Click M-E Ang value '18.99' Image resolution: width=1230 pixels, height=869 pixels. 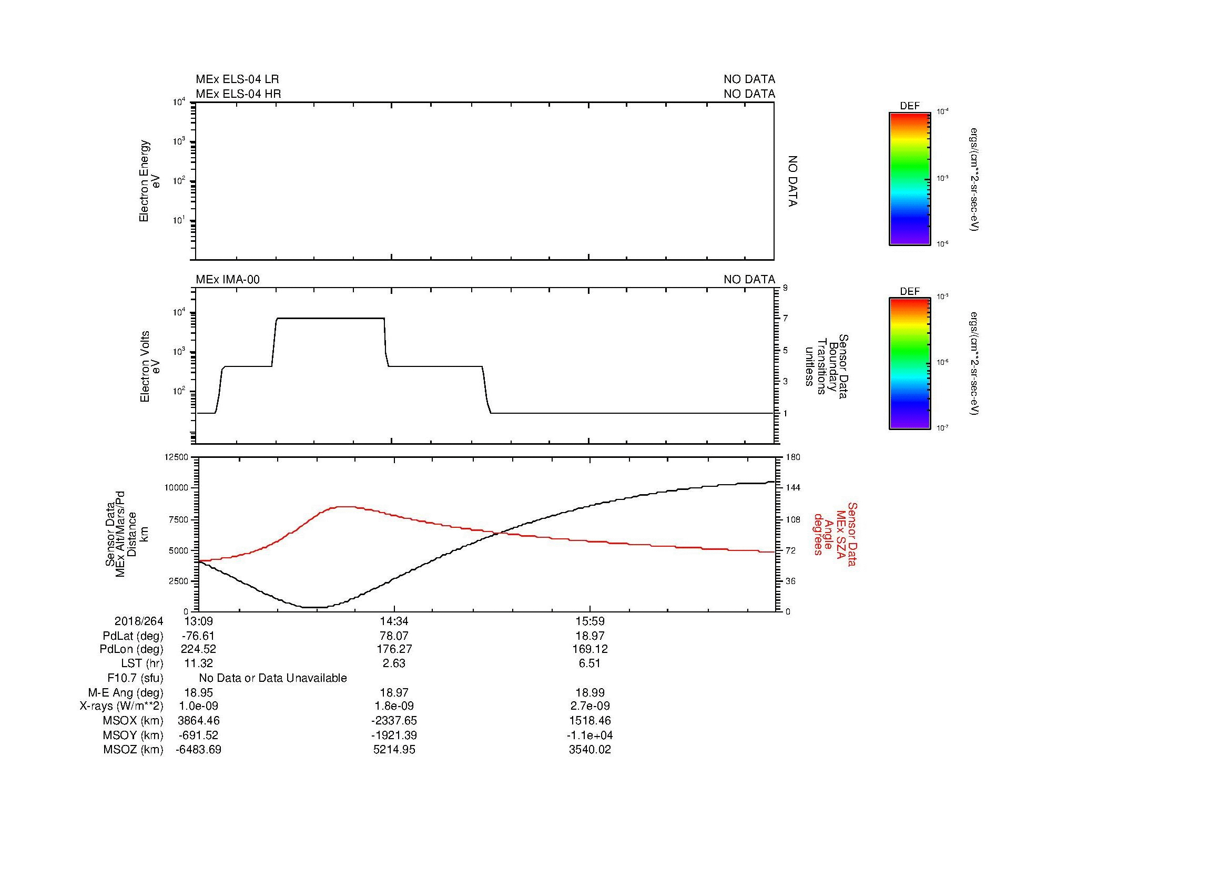[590, 692]
